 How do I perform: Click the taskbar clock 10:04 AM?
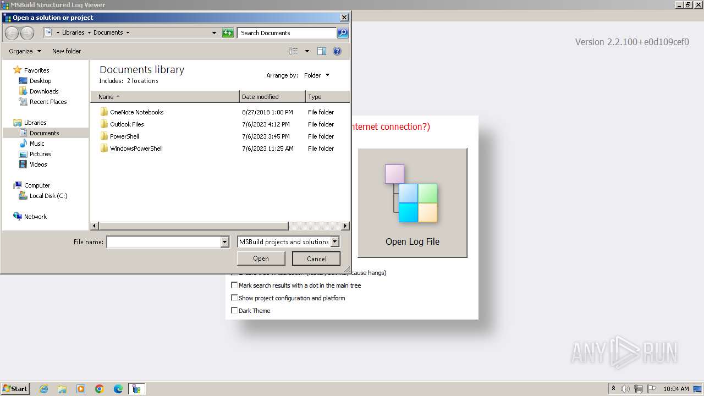tap(676, 389)
